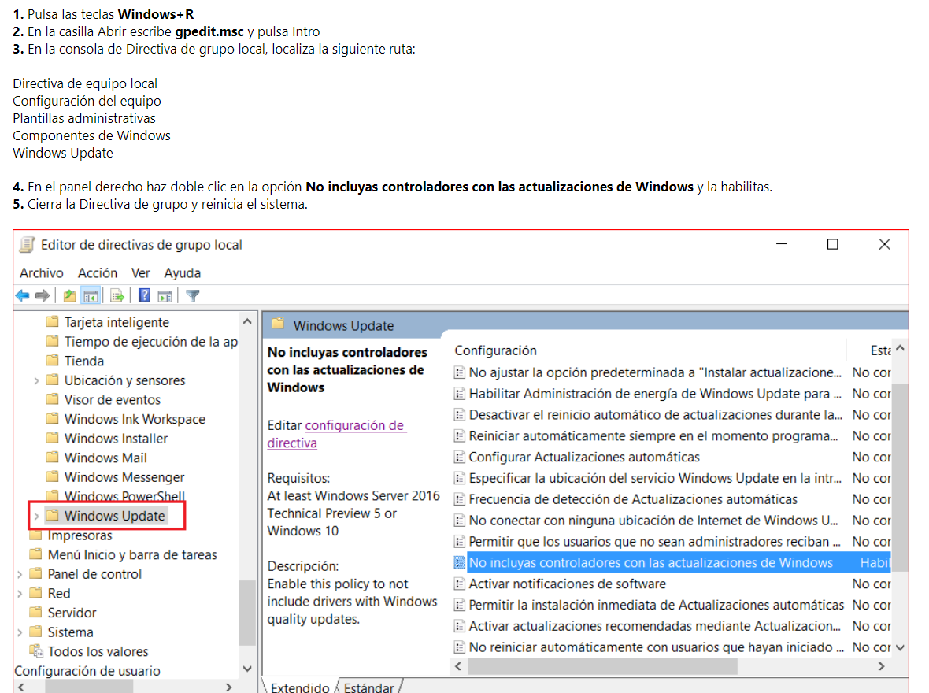Click tree pane scroll down arrow
This screenshot has height=693, width=929.
coord(248,669)
